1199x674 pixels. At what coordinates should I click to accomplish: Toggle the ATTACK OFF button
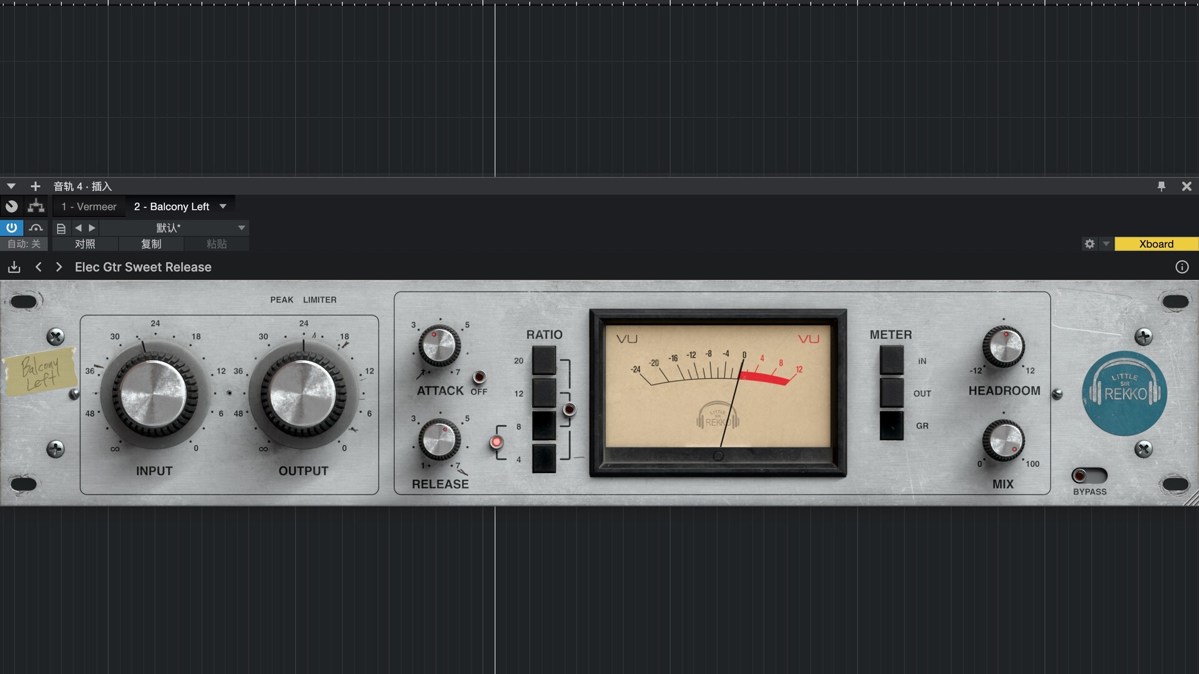(x=479, y=377)
